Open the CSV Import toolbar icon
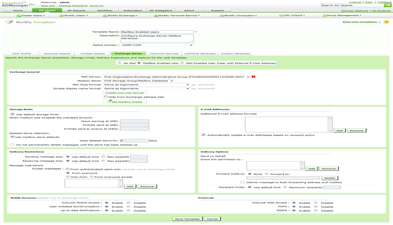393x225 pixels. pyautogui.click(x=280, y=16)
